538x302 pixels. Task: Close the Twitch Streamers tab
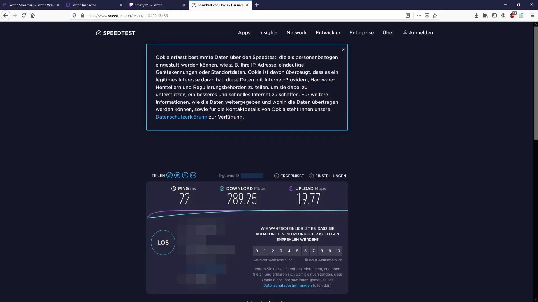click(58, 5)
